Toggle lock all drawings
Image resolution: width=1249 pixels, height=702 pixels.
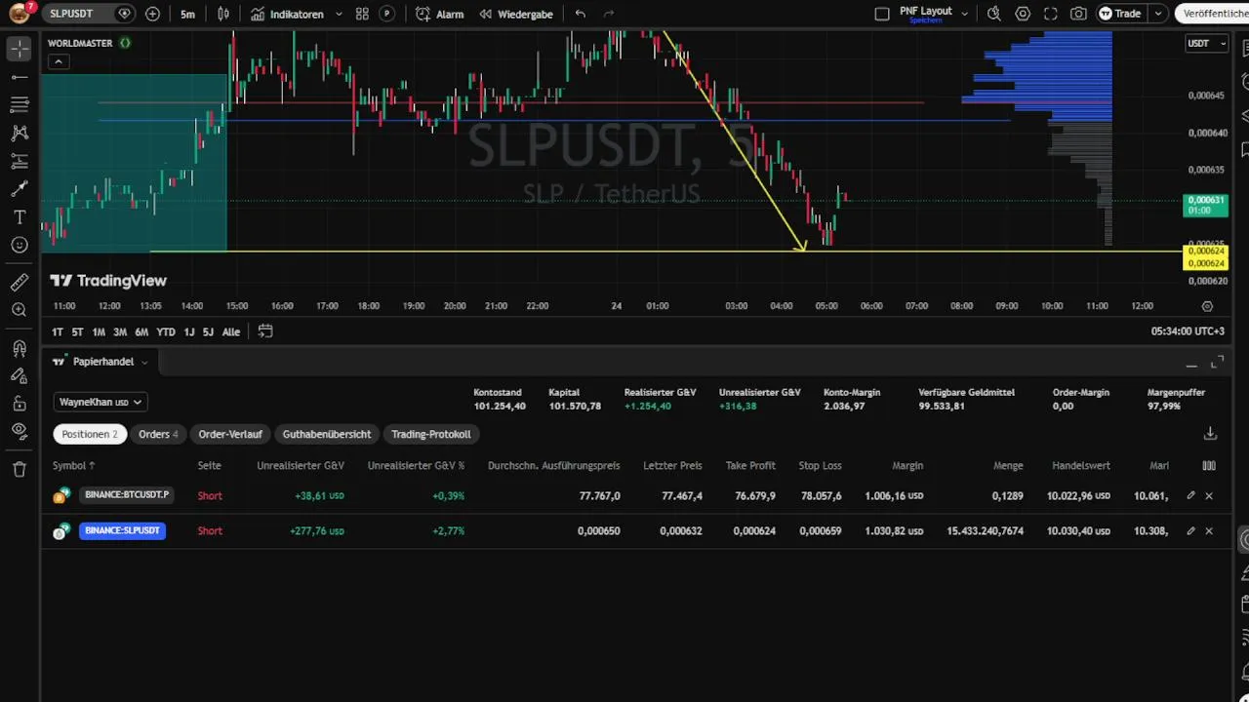20,404
